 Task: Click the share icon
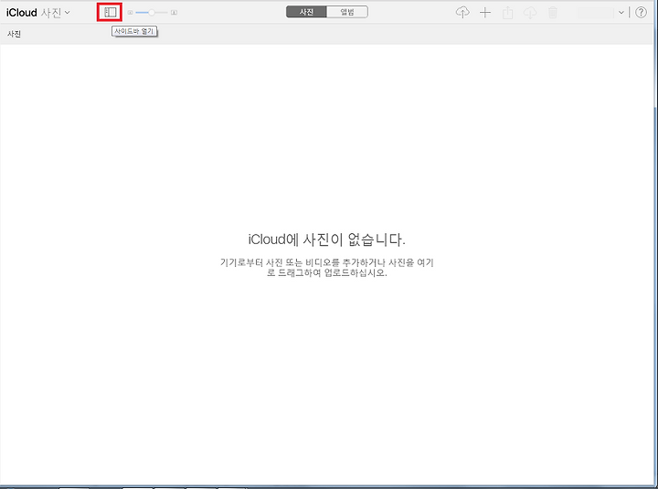[508, 13]
